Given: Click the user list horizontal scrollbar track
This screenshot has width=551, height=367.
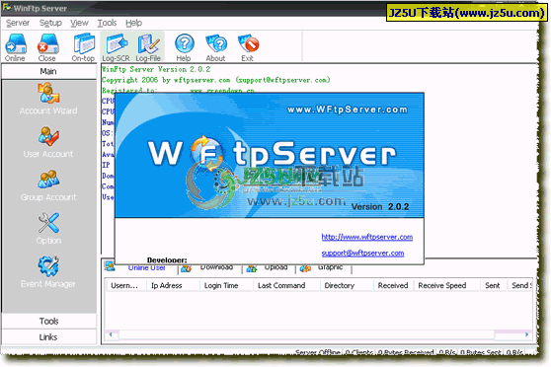Looking at the screenshot, I should tap(319, 334).
